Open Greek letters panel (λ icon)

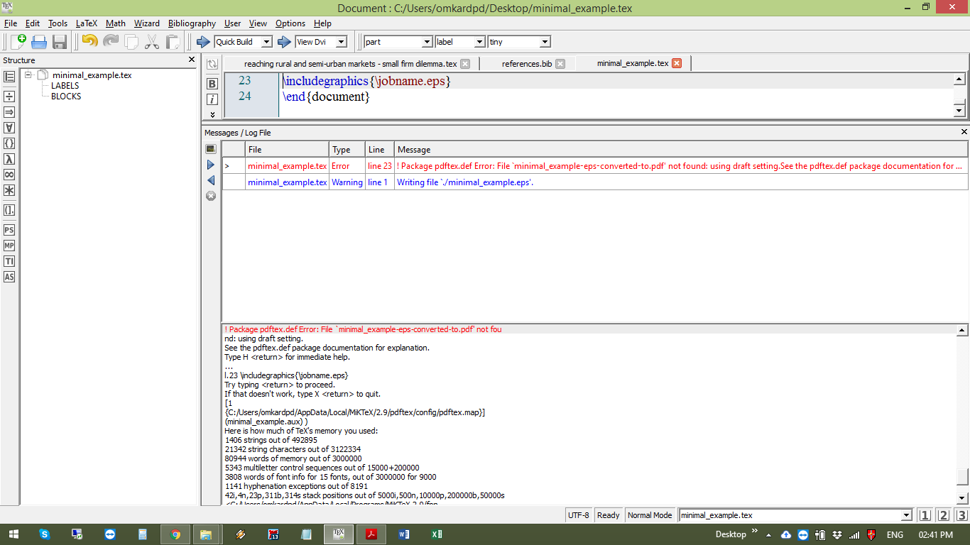pyautogui.click(x=9, y=159)
